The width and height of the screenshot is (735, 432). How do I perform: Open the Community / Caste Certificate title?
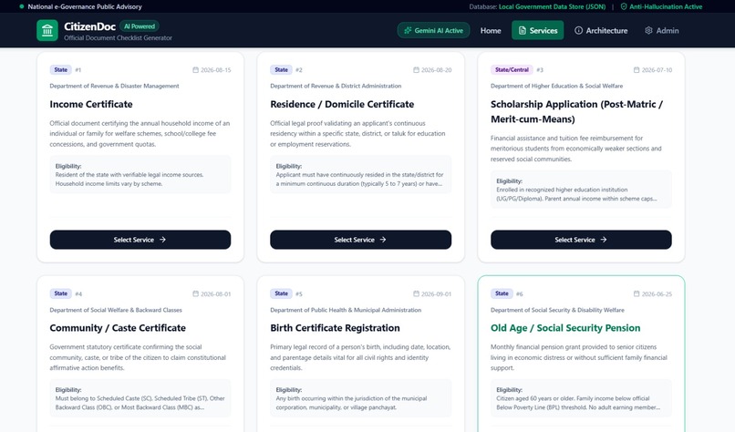(x=118, y=328)
